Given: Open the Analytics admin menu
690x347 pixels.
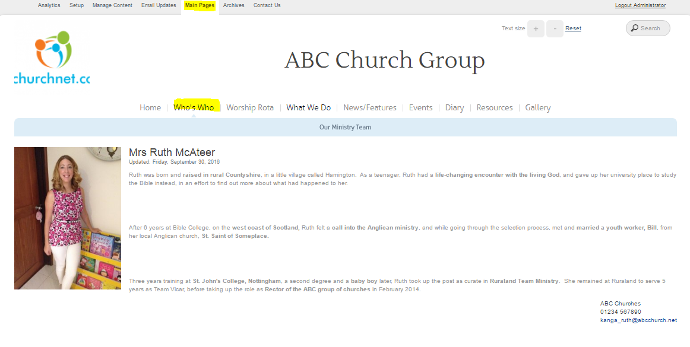Looking at the screenshot, I should pos(49,5).
